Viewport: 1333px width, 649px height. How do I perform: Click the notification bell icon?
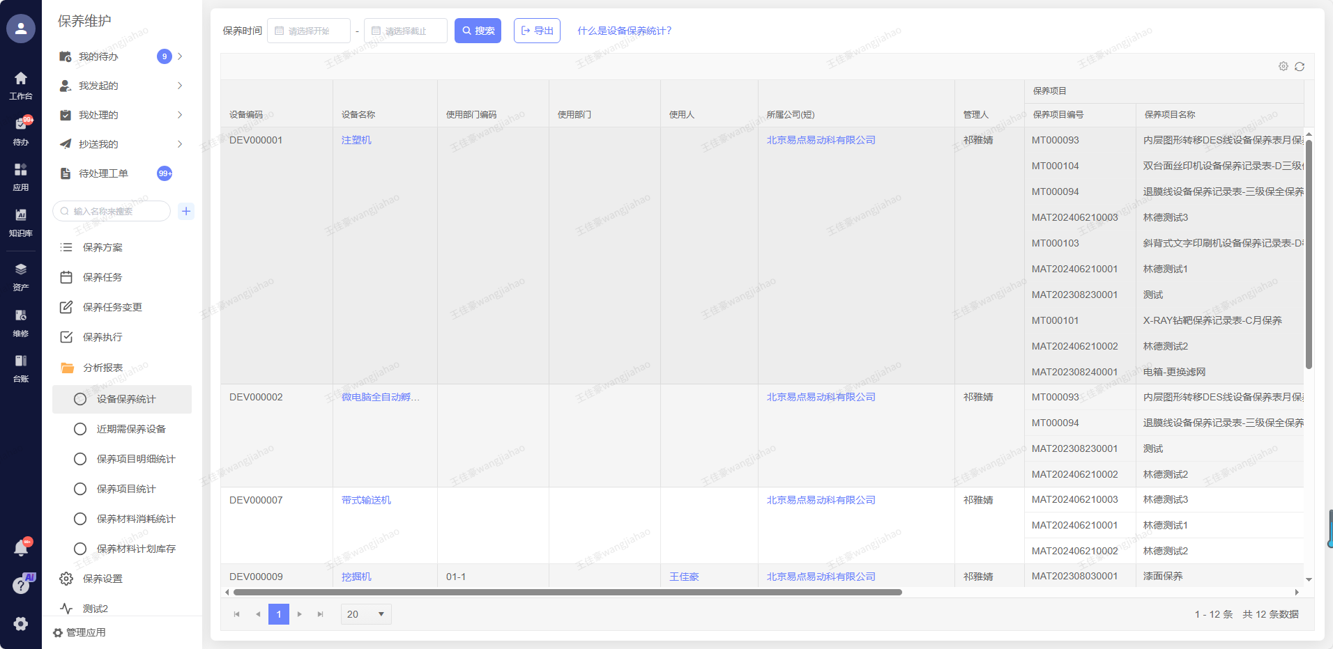[x=21, y=549]
